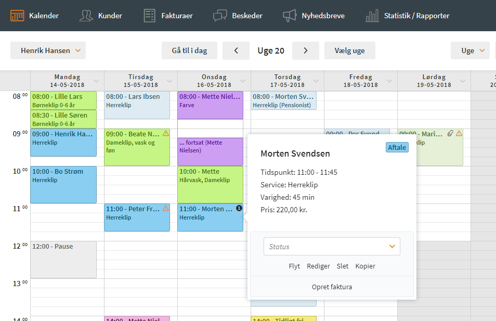
Task: Go to next week arrow
Action: click(306, 50)
